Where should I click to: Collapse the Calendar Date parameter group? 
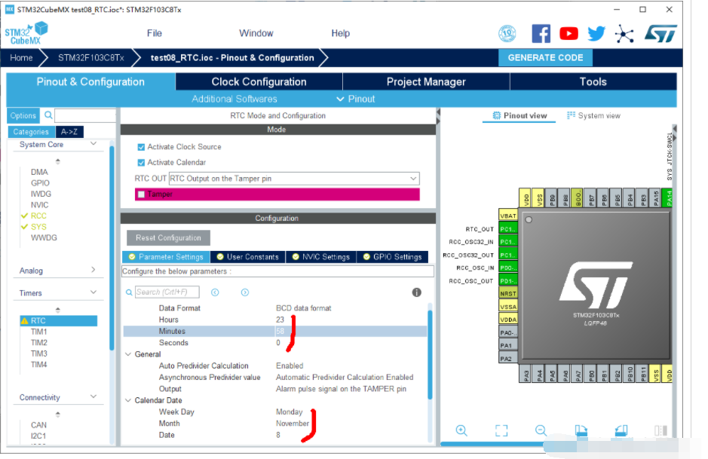coord(128,400)
